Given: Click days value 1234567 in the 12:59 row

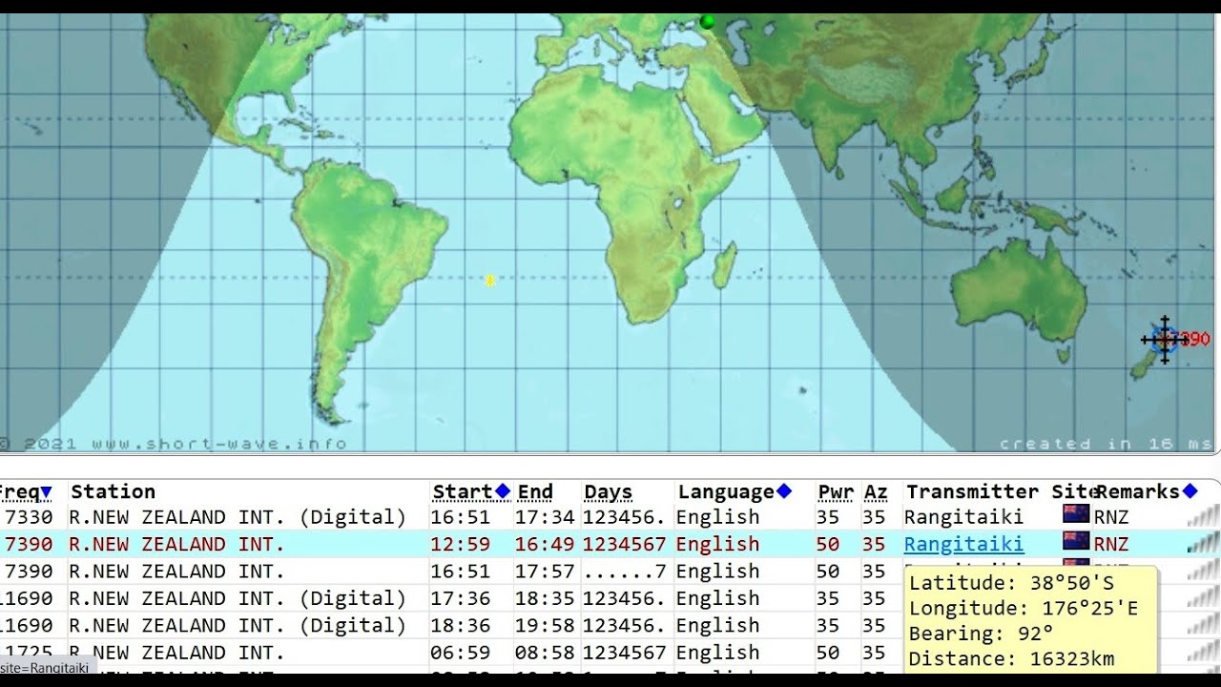Looking at the screenshot, I should (x=625, y=544).
